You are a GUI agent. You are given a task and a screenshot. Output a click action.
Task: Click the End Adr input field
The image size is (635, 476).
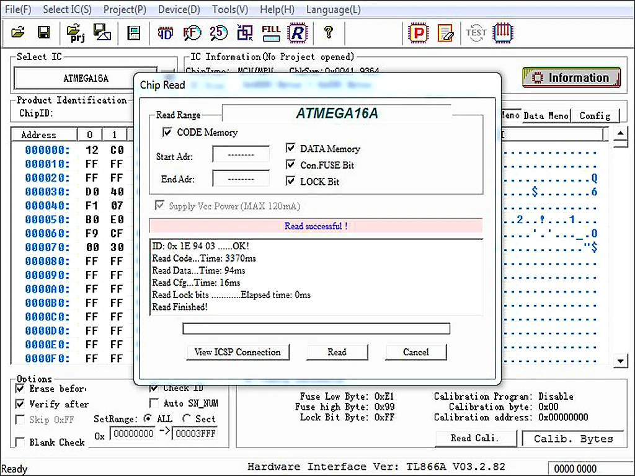(x=241, y=178)
